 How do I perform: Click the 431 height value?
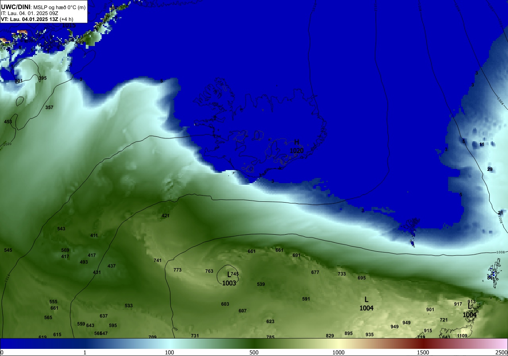coord(97,272)
